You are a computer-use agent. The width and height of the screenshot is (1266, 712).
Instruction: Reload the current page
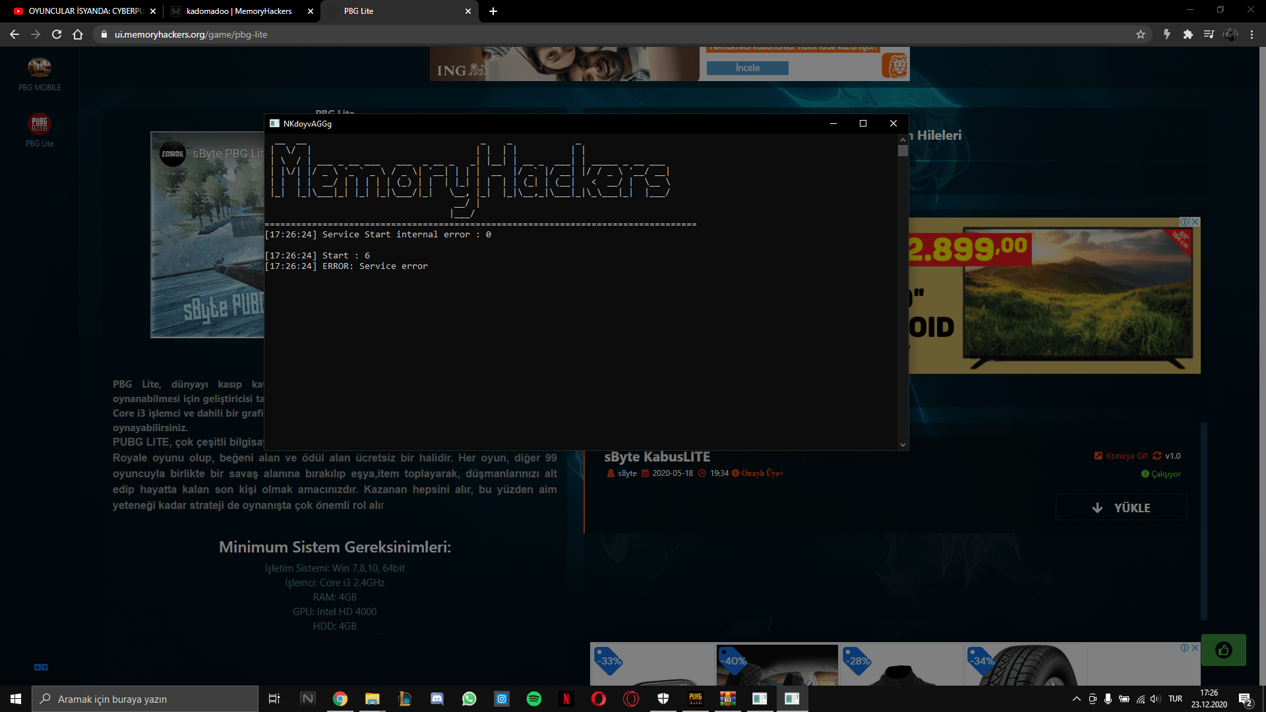click(57, 34)
